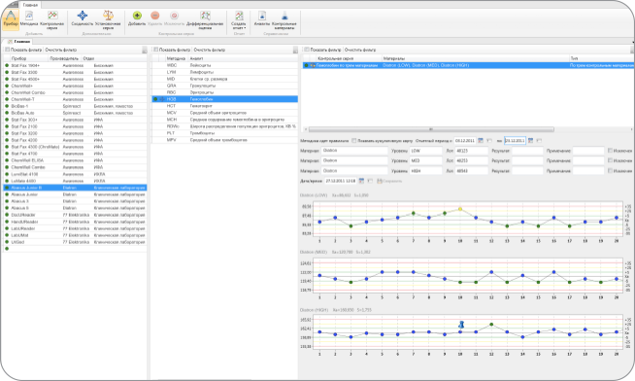This screenshot has height=381, width=635.
Task: Open calendar for period start date 06.12.2011
Action: [481, 141]
